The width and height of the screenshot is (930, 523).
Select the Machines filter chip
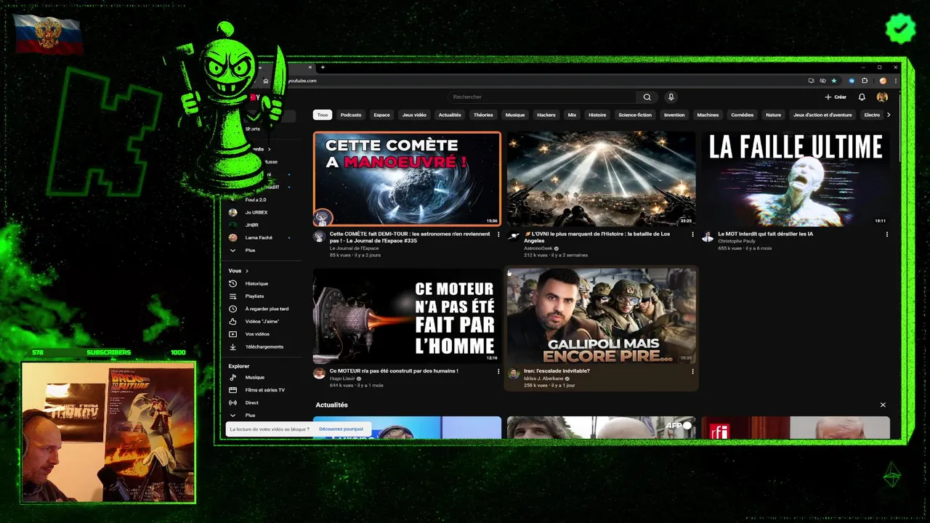pyautogui.click(x=708, y=115)
